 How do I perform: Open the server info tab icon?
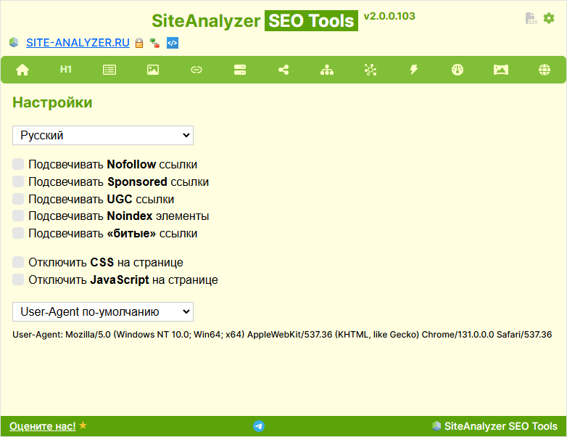coord(240,70)
